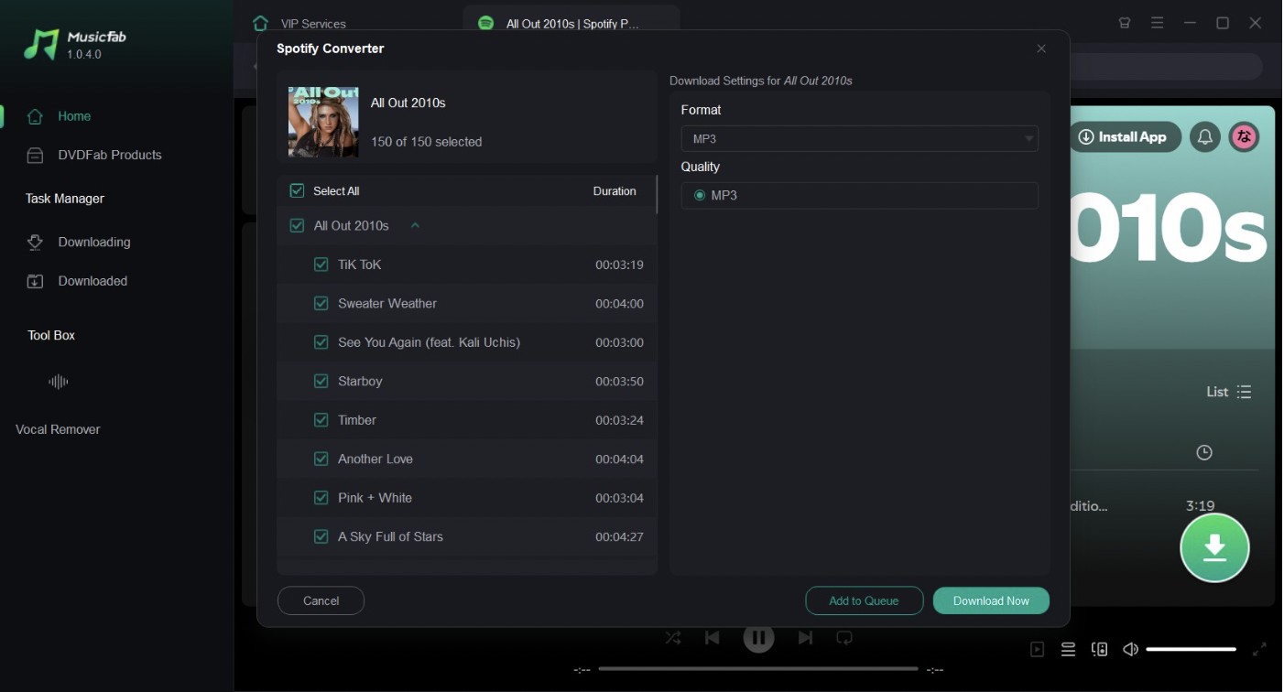Click the home icon beside VIP Services
Image resolution: width=1284 pixels, height=692 pixels.
point(261,24)
